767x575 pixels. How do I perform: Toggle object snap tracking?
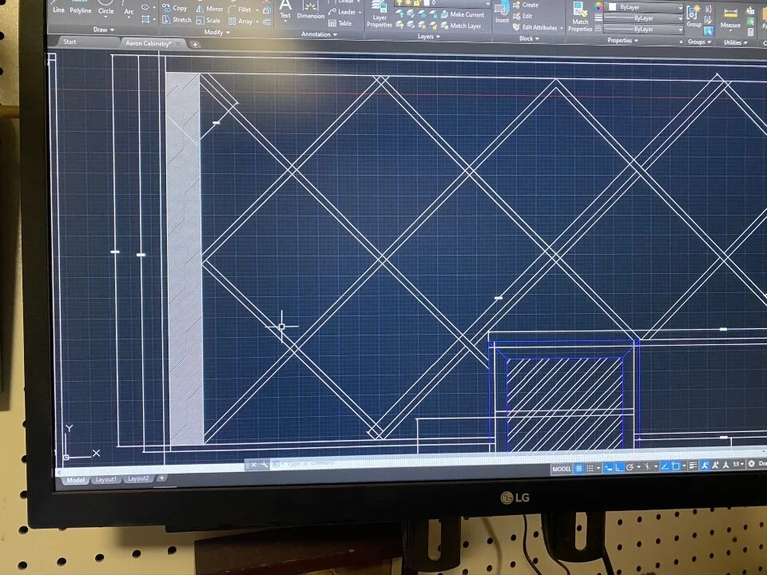pyautogui.click(x=665, y=466)
